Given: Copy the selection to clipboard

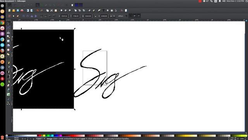Looking at the screenshot, I should click(x=47, y=10).
